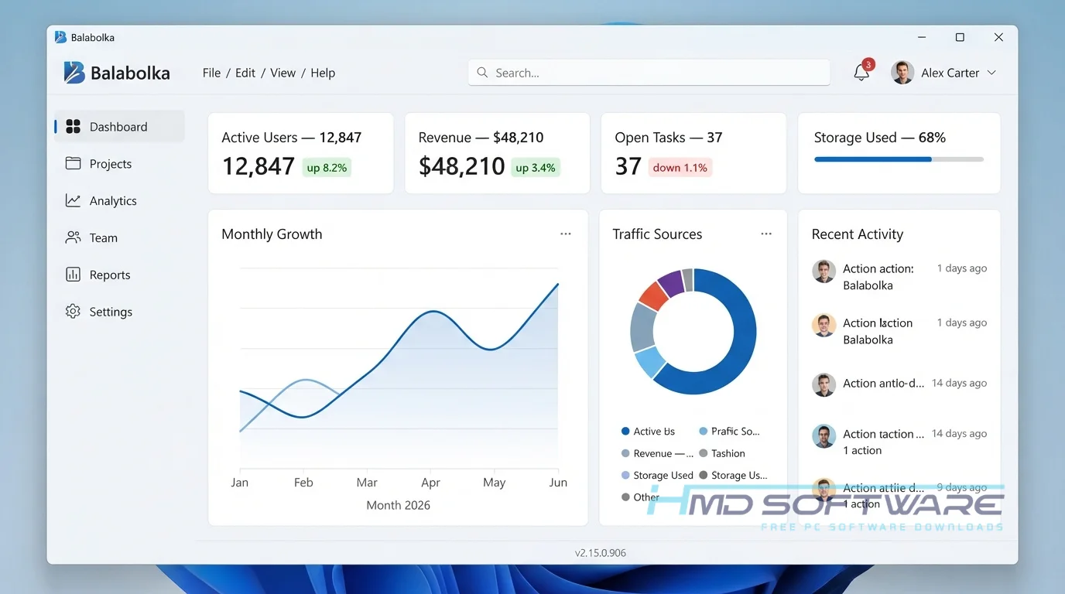Open the Dashboard grid icon in sidebar
The width and height of the screenshot is (1065, 594).
tap(74, 126)
